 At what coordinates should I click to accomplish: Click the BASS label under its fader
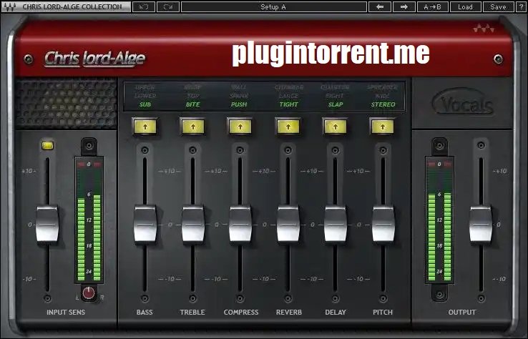145,312
